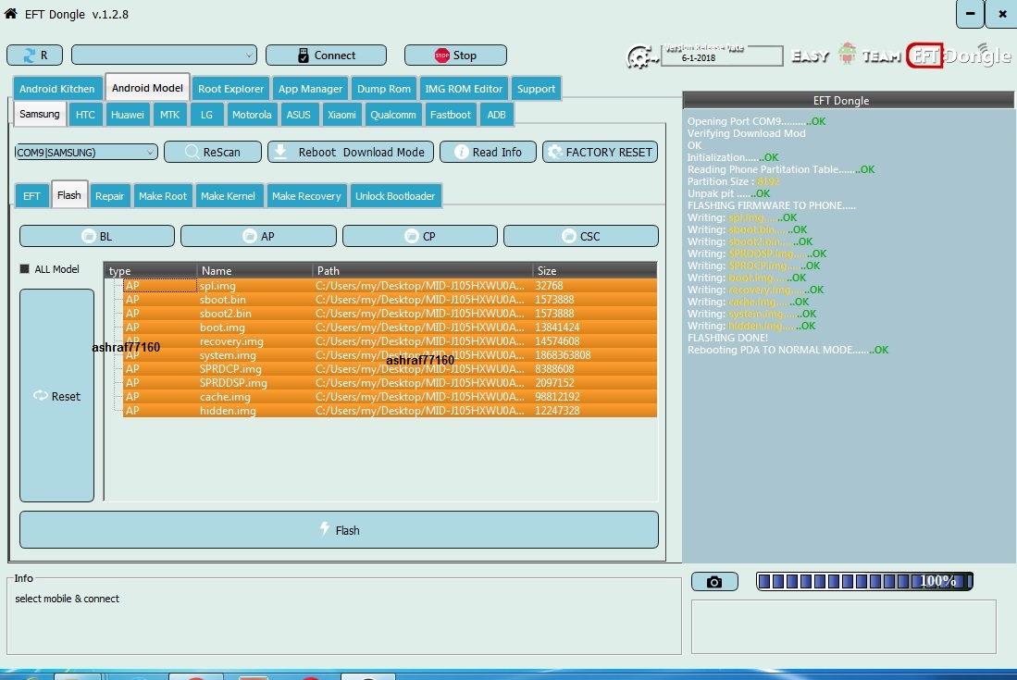Open Make Kernel sub-tab
Image resolution: width=1017 pixels, height=680 pixels.
(228, 196)
